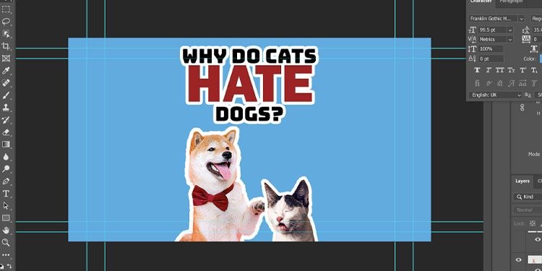Select the Dodge tool

pos(6,168)
